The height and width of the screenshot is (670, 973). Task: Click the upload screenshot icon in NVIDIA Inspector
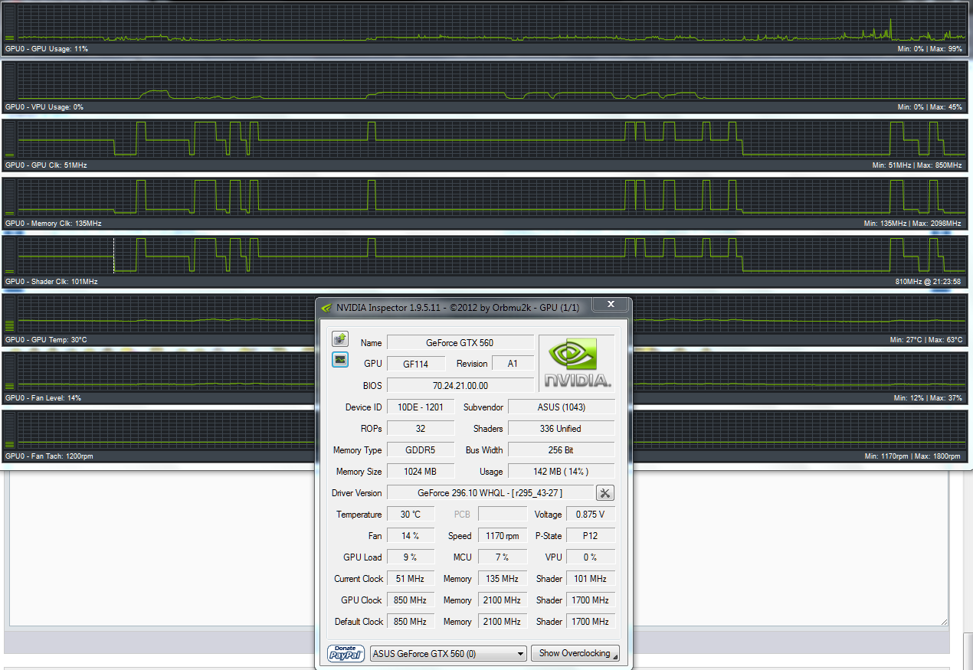point(340,338)
